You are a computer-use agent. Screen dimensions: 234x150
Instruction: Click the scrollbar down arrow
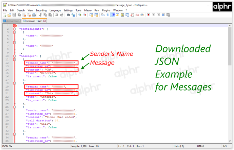point(230,141)
